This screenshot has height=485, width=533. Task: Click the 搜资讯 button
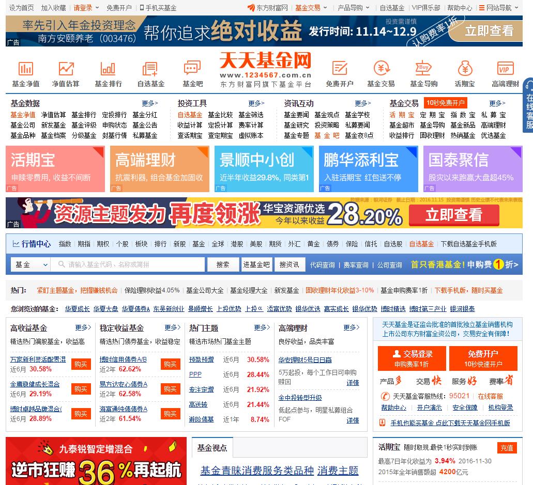click(x=290, y=264)
